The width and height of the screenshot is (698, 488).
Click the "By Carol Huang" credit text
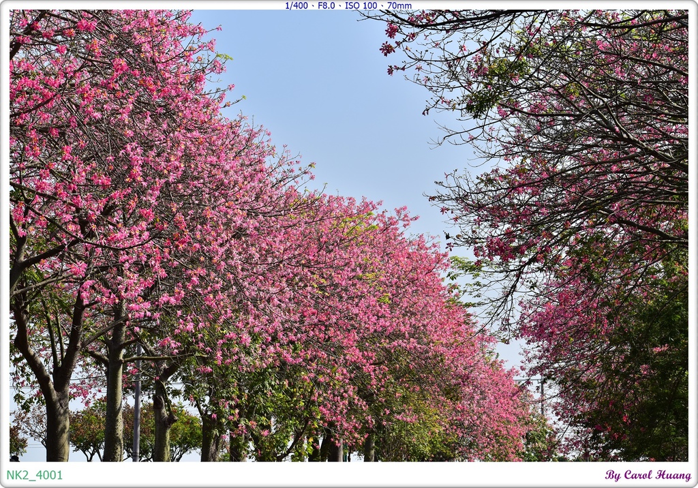pos(648,475)
